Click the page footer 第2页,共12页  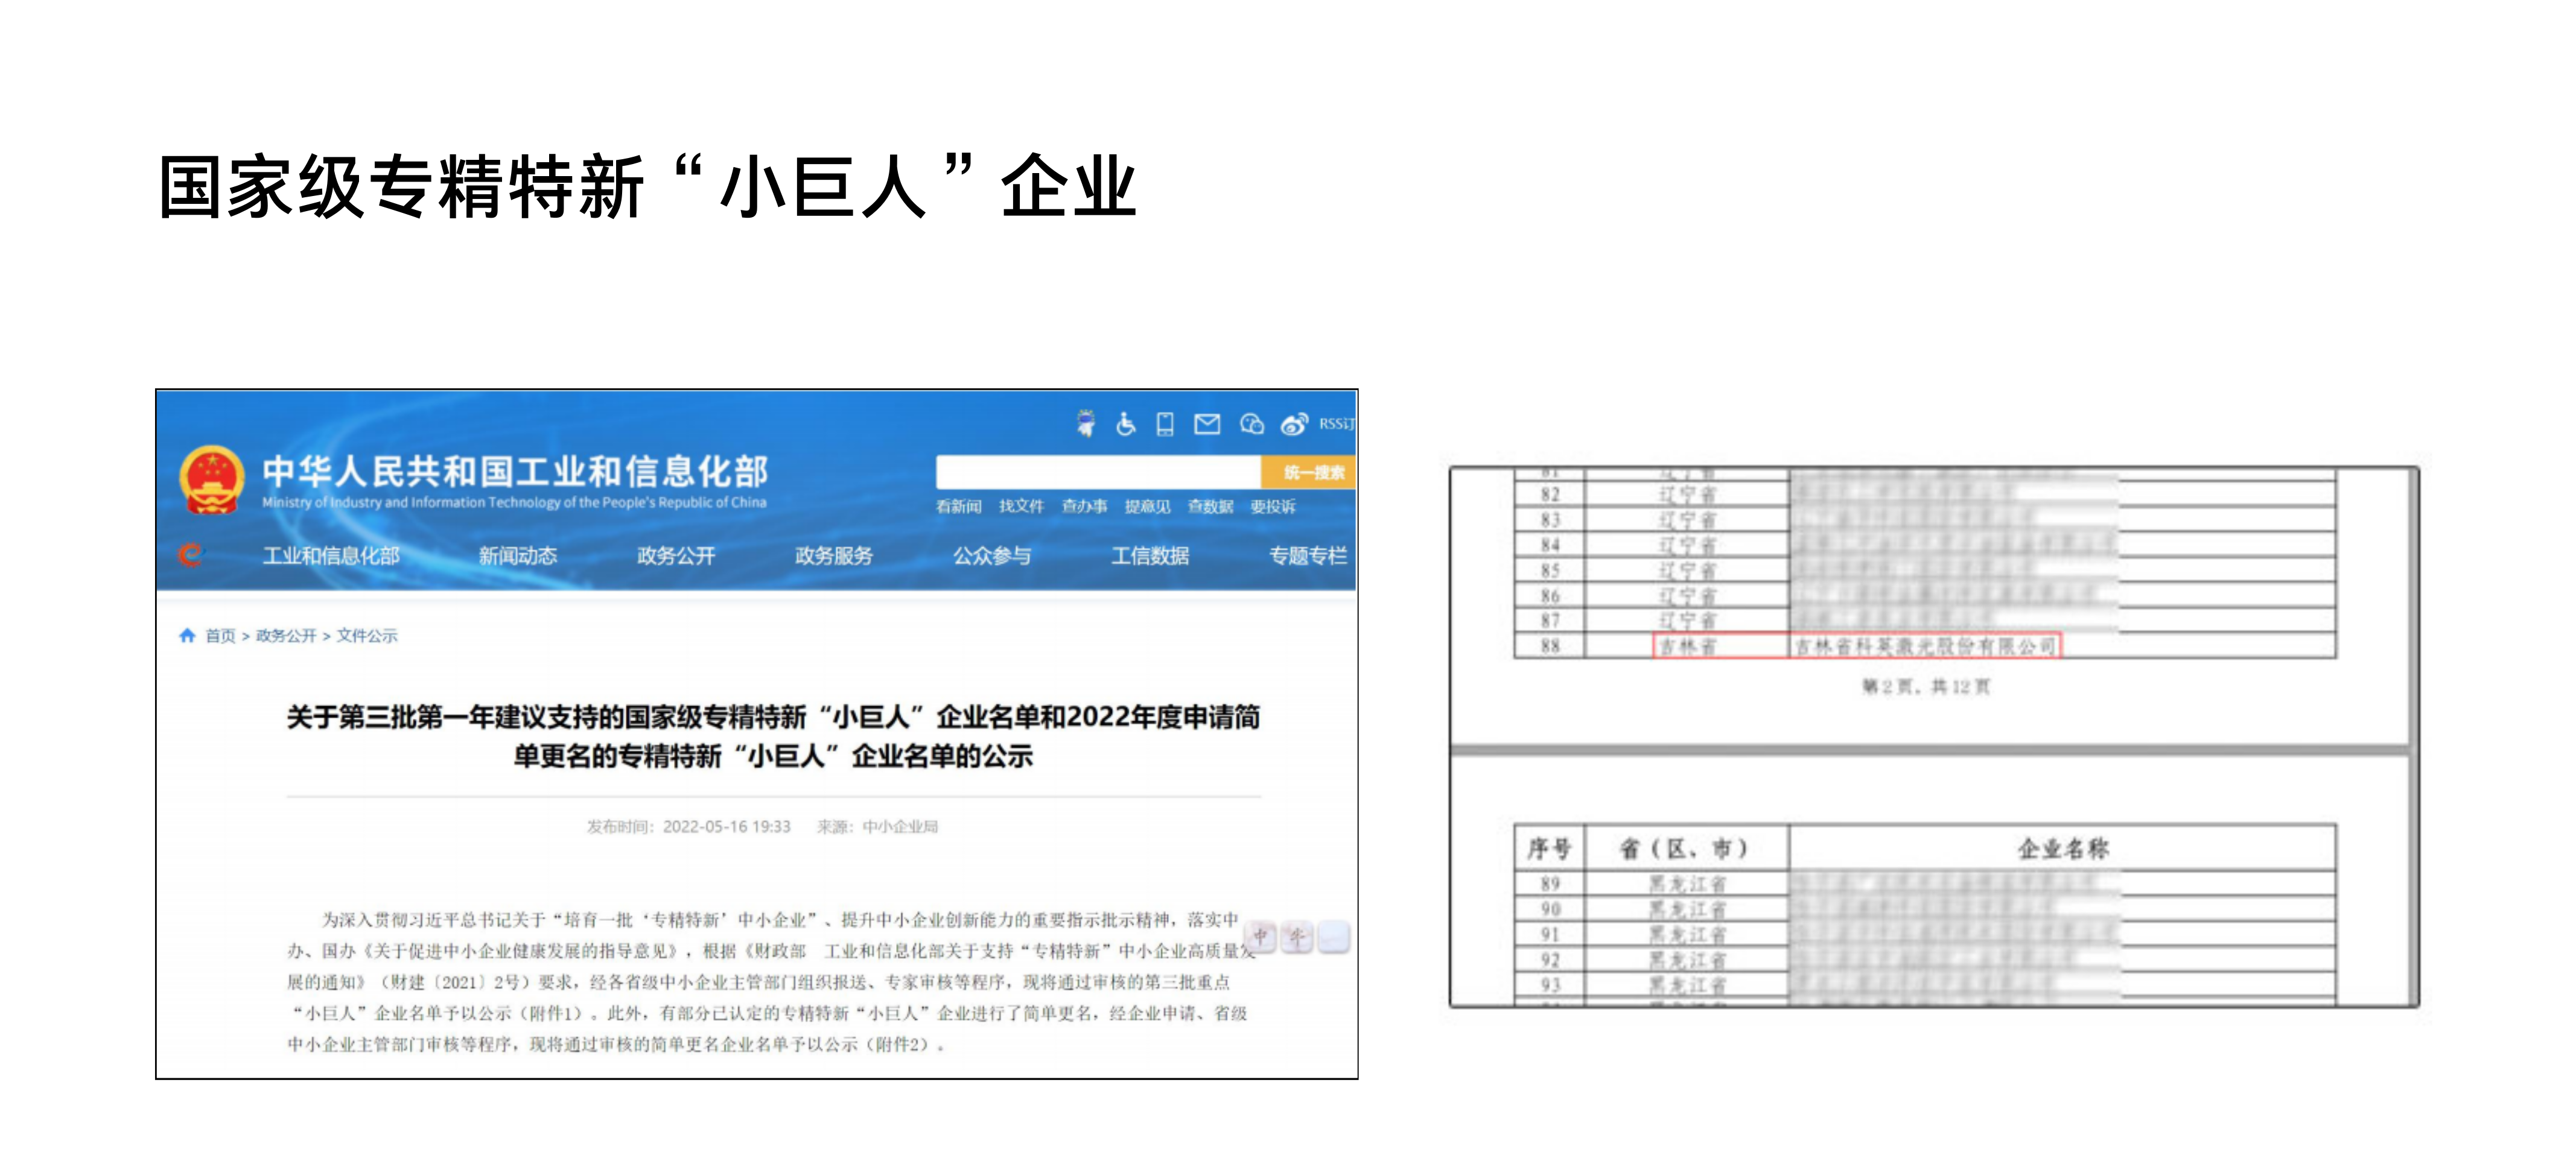(x=1926, y=686)
